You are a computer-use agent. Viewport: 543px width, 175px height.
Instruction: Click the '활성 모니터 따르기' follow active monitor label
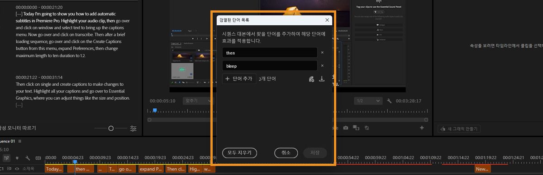(x=18, y=129)
